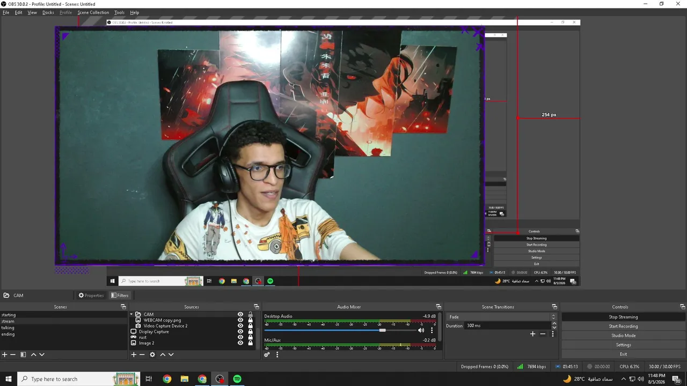
Task: Move the selected source down
Action: [171, 354]
